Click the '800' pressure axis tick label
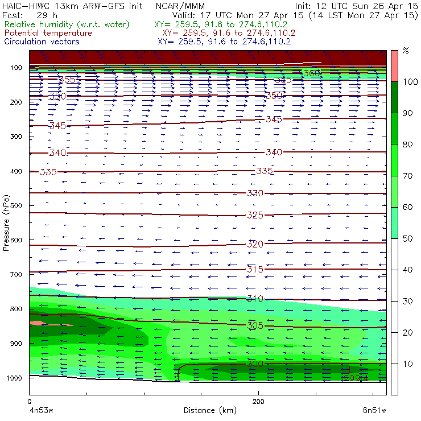This screenshot has width=421, height=421. coord(16,309)
